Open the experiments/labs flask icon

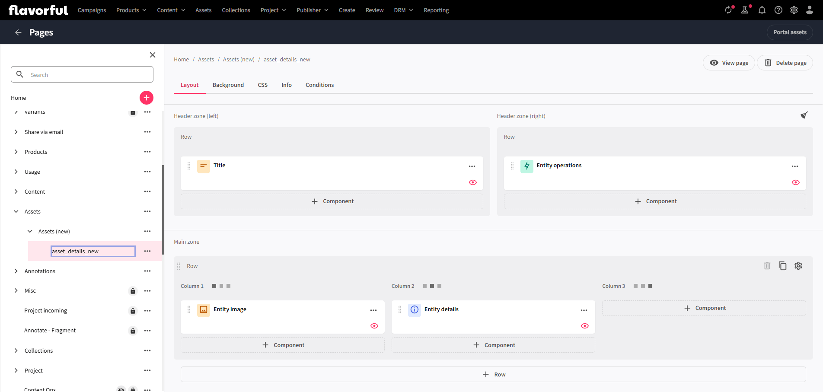(745, 10)
